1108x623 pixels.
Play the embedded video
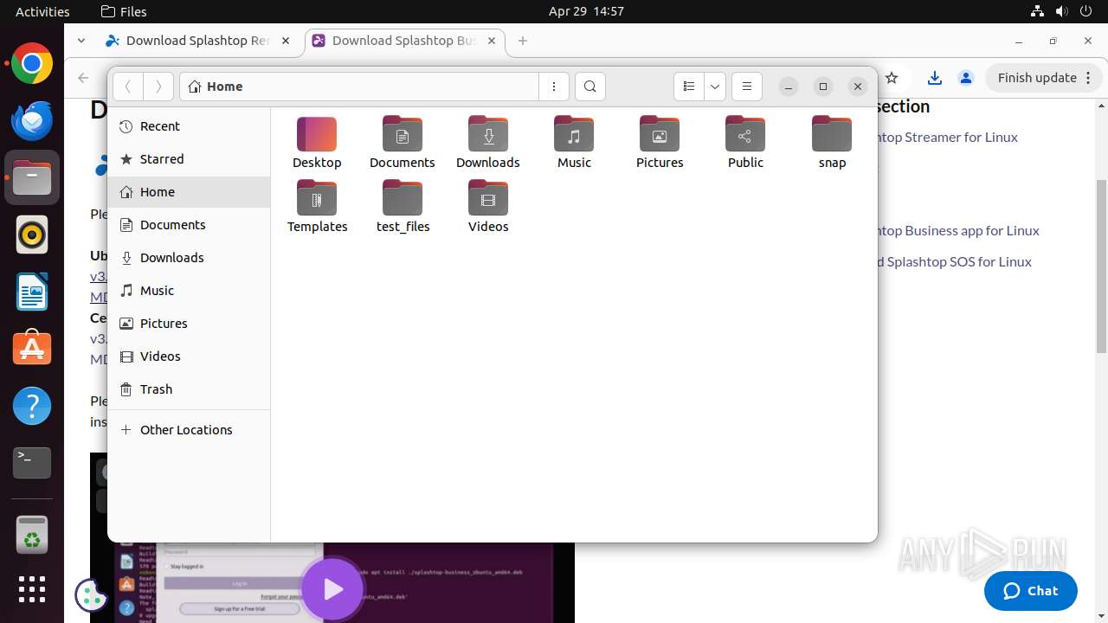[332, 589]
